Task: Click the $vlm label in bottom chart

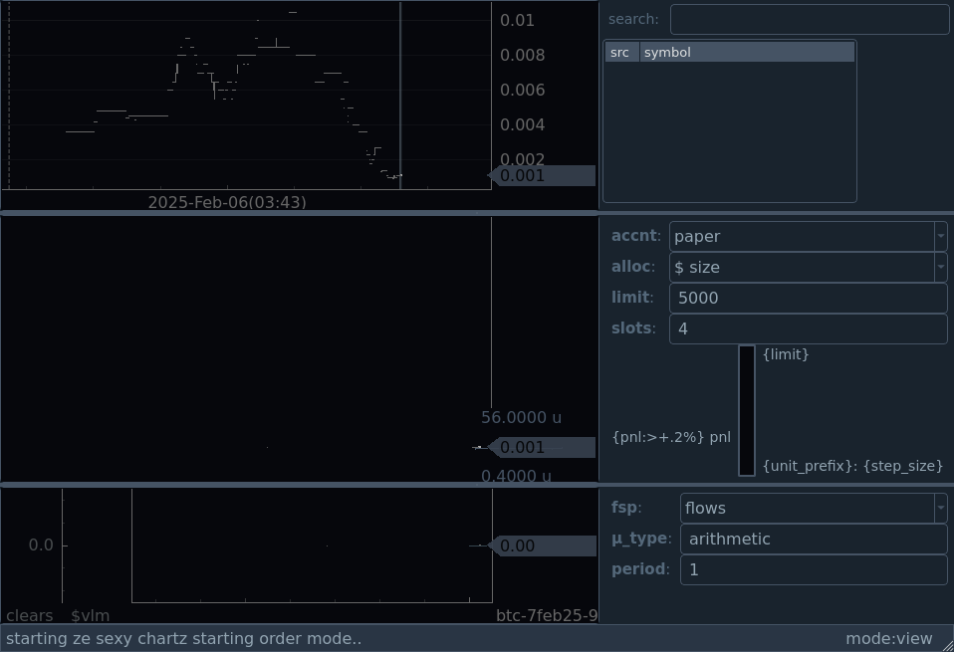Action: pos(90,616)
